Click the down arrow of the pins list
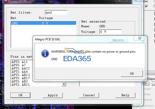The width and height of the screenshot is (155, 109). (x=64, y=84)
